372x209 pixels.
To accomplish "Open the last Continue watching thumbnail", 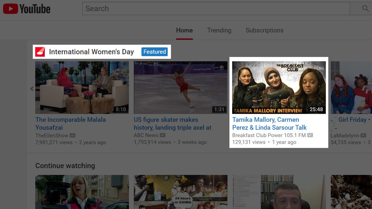I will pyautogui.click(x=351, y=192).
